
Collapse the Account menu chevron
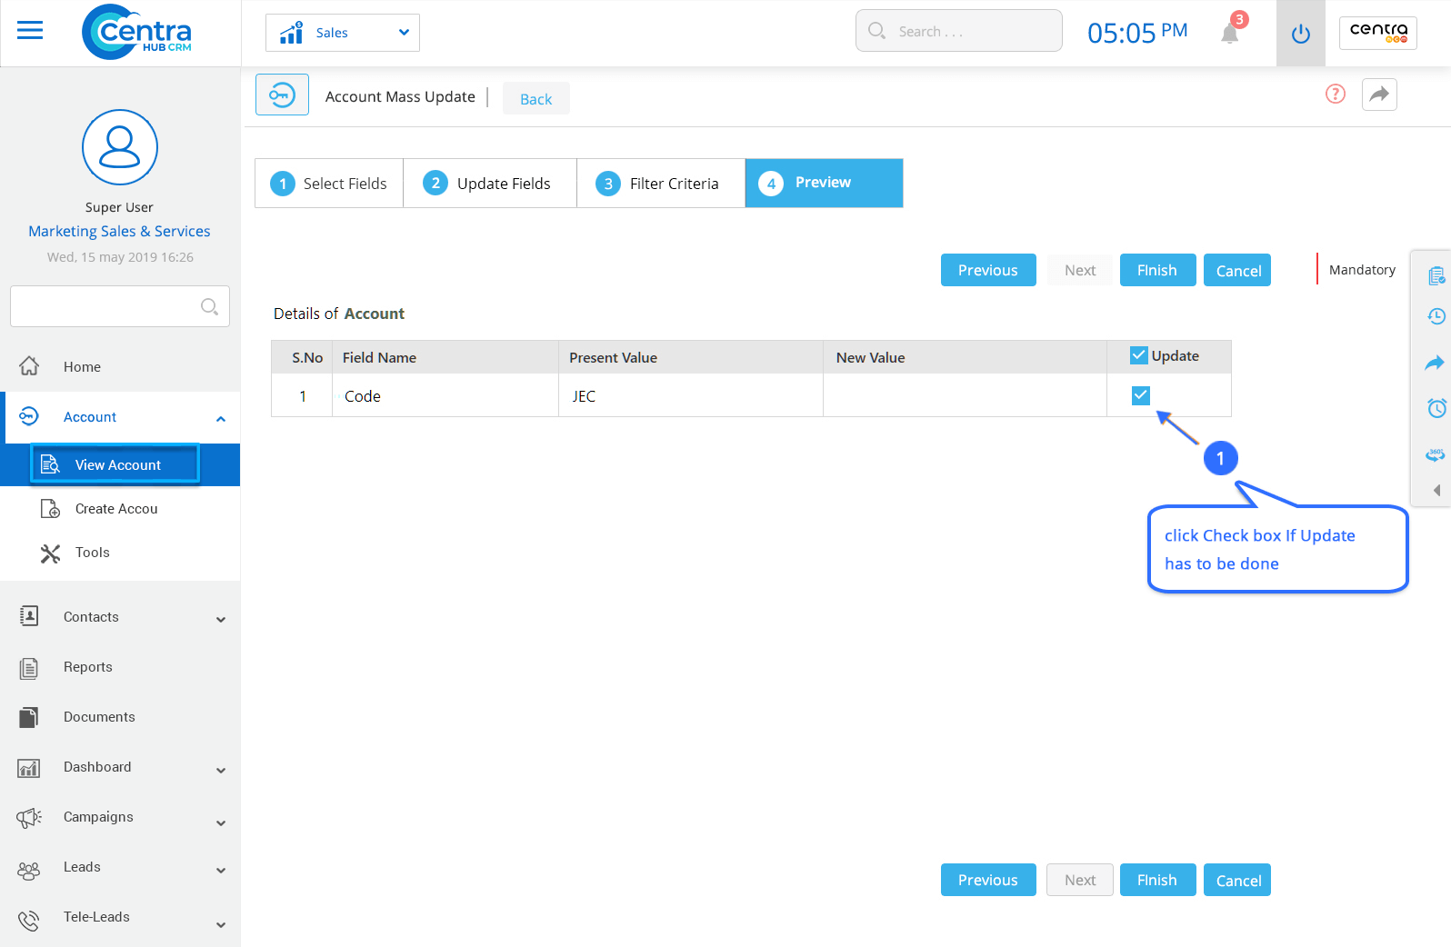pos(221,418)
